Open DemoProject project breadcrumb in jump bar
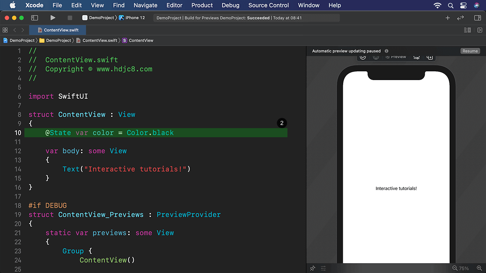Viewport: 486px width, 273px height. tap(19, 40)
